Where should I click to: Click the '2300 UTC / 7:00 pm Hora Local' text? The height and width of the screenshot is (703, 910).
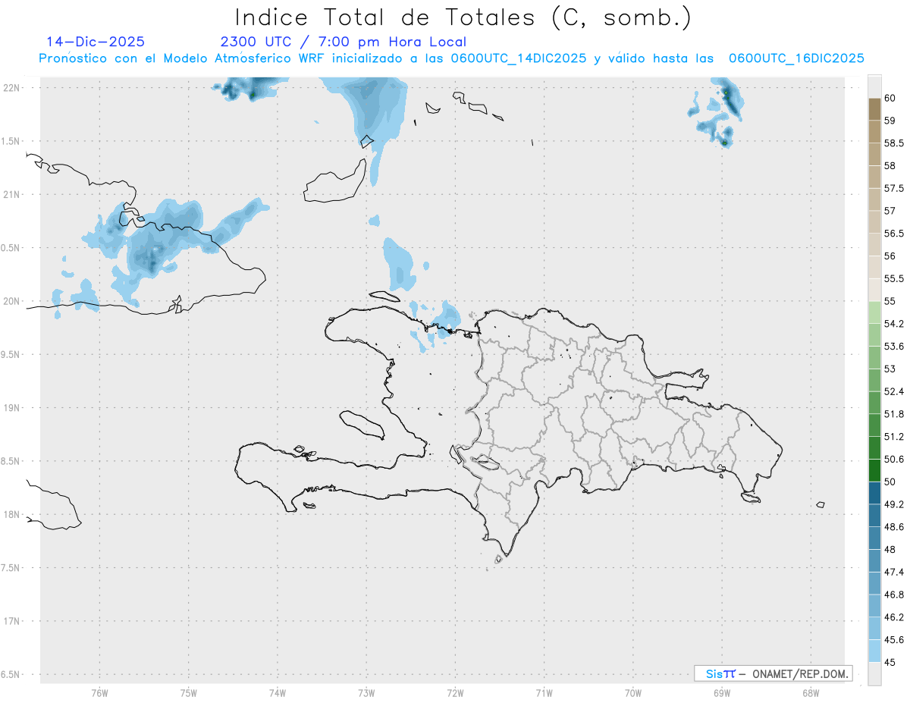click(344, 42)
